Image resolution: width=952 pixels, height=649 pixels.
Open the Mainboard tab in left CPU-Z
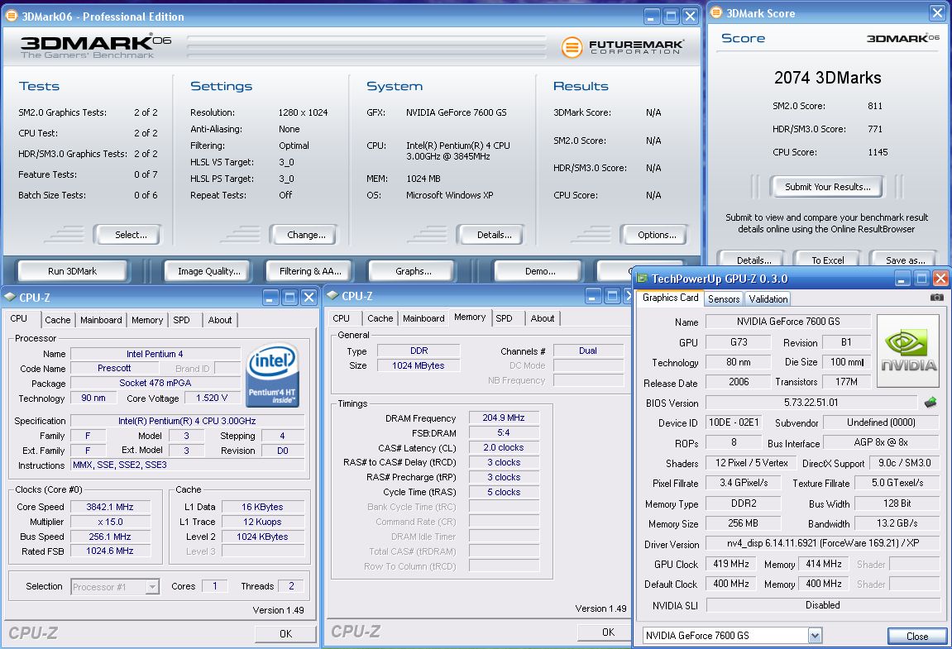[x=101, y=320]
